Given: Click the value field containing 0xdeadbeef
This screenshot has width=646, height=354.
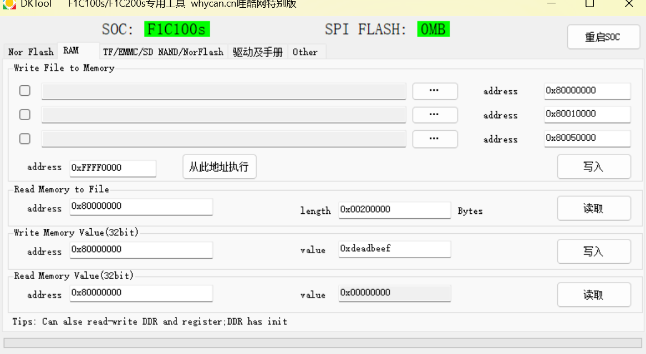Looking at the screenshot, I should tap(394, 249).
